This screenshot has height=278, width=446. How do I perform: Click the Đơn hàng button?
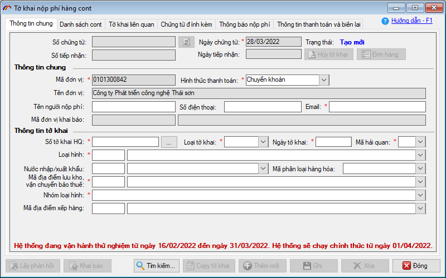(381, 54)
